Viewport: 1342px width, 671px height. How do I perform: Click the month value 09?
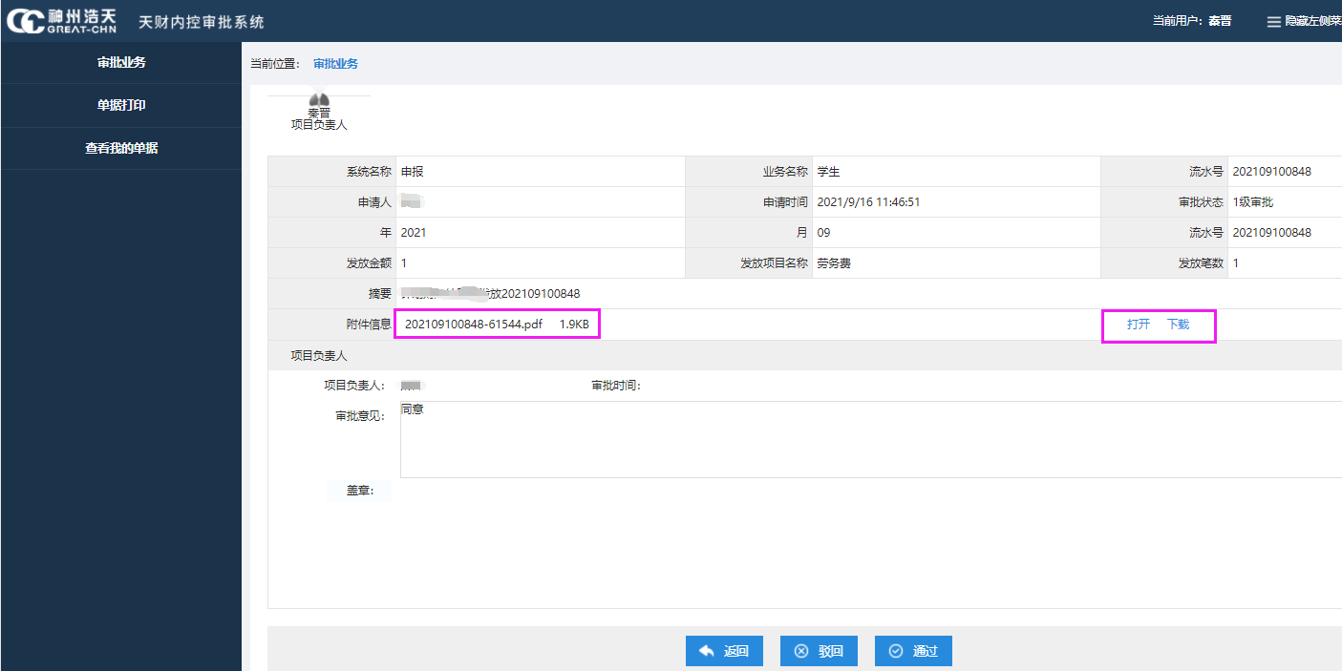click(x=823, y=233)
